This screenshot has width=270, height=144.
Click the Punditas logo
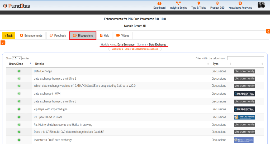[17, 6]
